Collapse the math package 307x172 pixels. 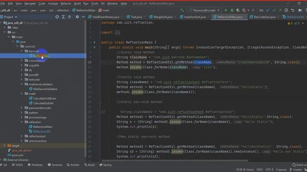tap(22, 94)
